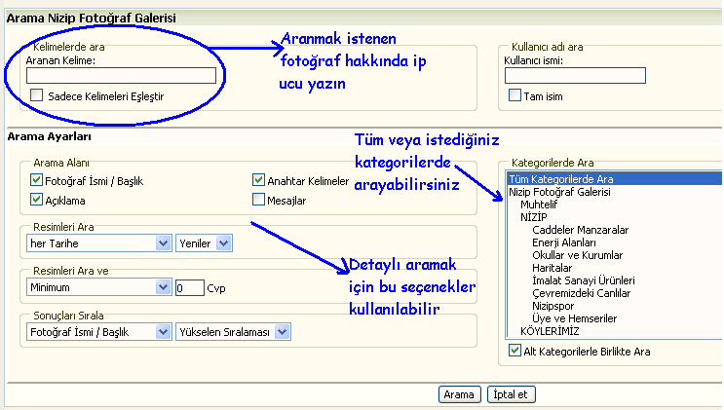724x410 pixels.
Task: Enable the Mesajlar checkbox
Action: point(258,200)
